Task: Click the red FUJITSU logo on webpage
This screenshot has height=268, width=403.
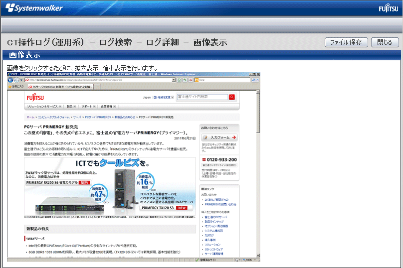Action: click(x=36, y=98)
